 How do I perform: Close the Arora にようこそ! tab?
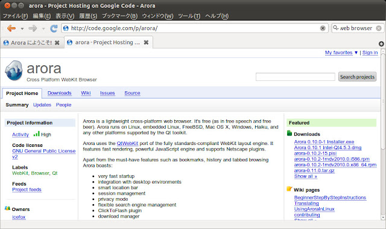coord(57,43)
